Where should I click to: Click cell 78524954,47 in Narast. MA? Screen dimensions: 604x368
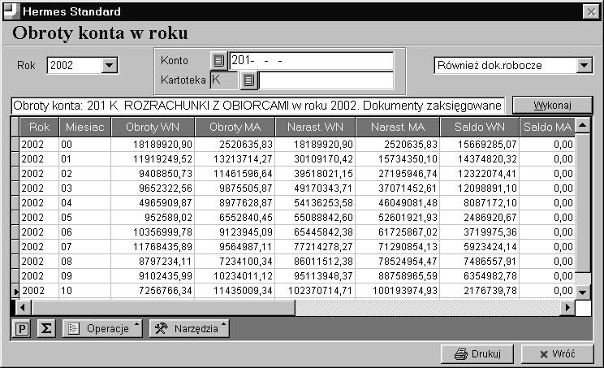(x=398, y=262)
